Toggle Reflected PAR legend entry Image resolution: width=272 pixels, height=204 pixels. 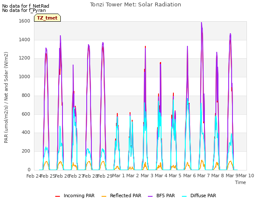(x=121, y=195)
